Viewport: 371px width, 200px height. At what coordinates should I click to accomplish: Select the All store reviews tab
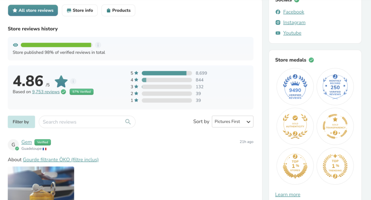33,11
